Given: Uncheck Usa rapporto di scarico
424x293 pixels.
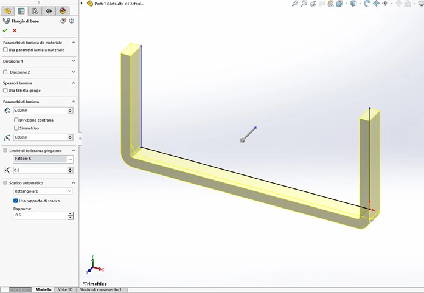Looking at the screenshot, I should pos(16,201).
